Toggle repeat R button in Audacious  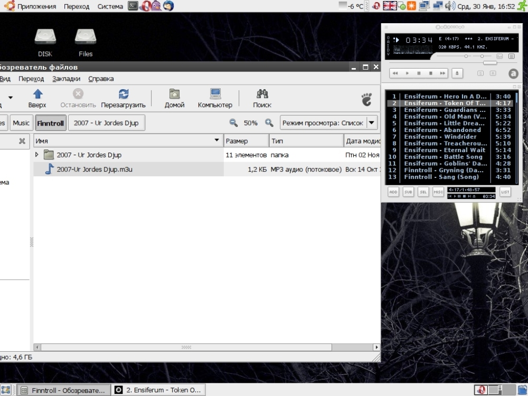493,73
